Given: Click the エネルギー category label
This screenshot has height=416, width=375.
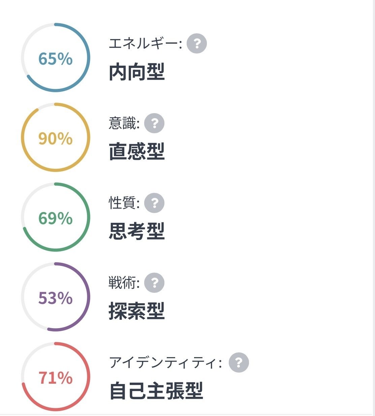Looking at the screenshot, I should click(145, 43).
